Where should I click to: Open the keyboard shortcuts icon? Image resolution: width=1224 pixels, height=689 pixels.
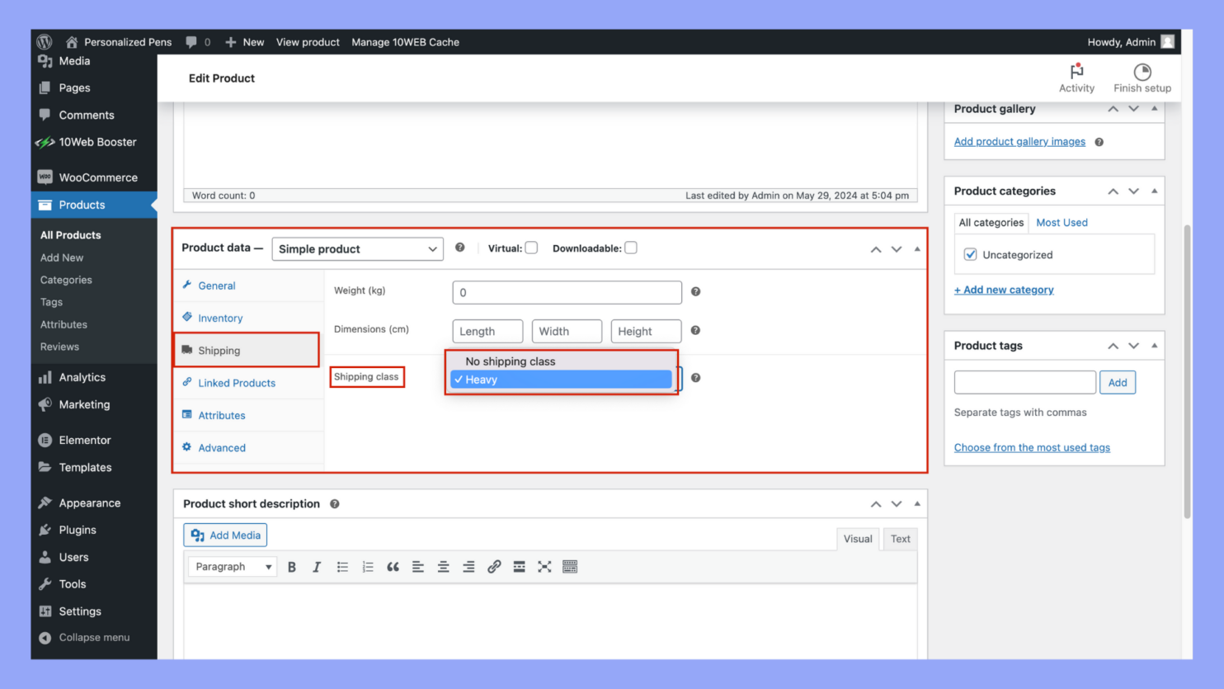tap(570, 566)
